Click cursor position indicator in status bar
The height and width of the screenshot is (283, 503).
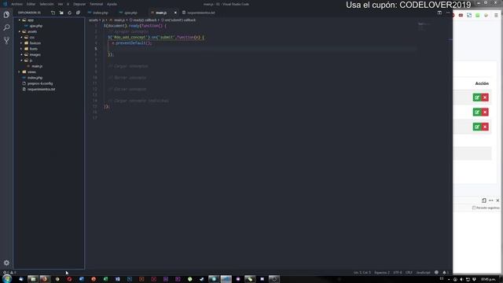pyautogui.click(x=362, y=273)
